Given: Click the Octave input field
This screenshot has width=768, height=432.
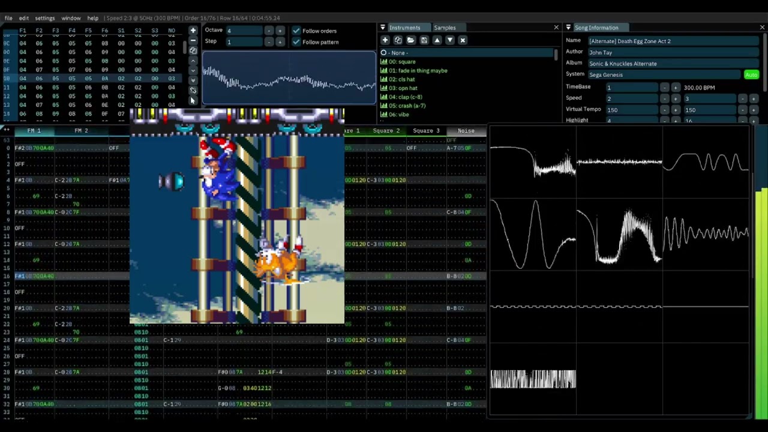Looking at the screenshot, I should pyautogui.click(x=243, y=31).
